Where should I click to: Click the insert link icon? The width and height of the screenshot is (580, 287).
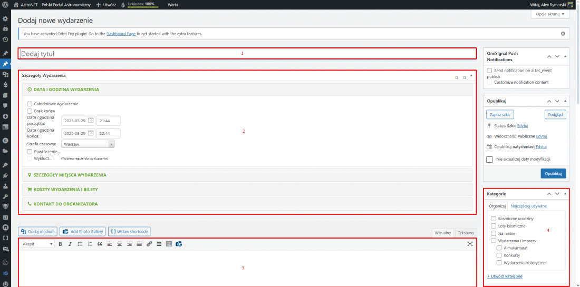[x=149, y=244]
